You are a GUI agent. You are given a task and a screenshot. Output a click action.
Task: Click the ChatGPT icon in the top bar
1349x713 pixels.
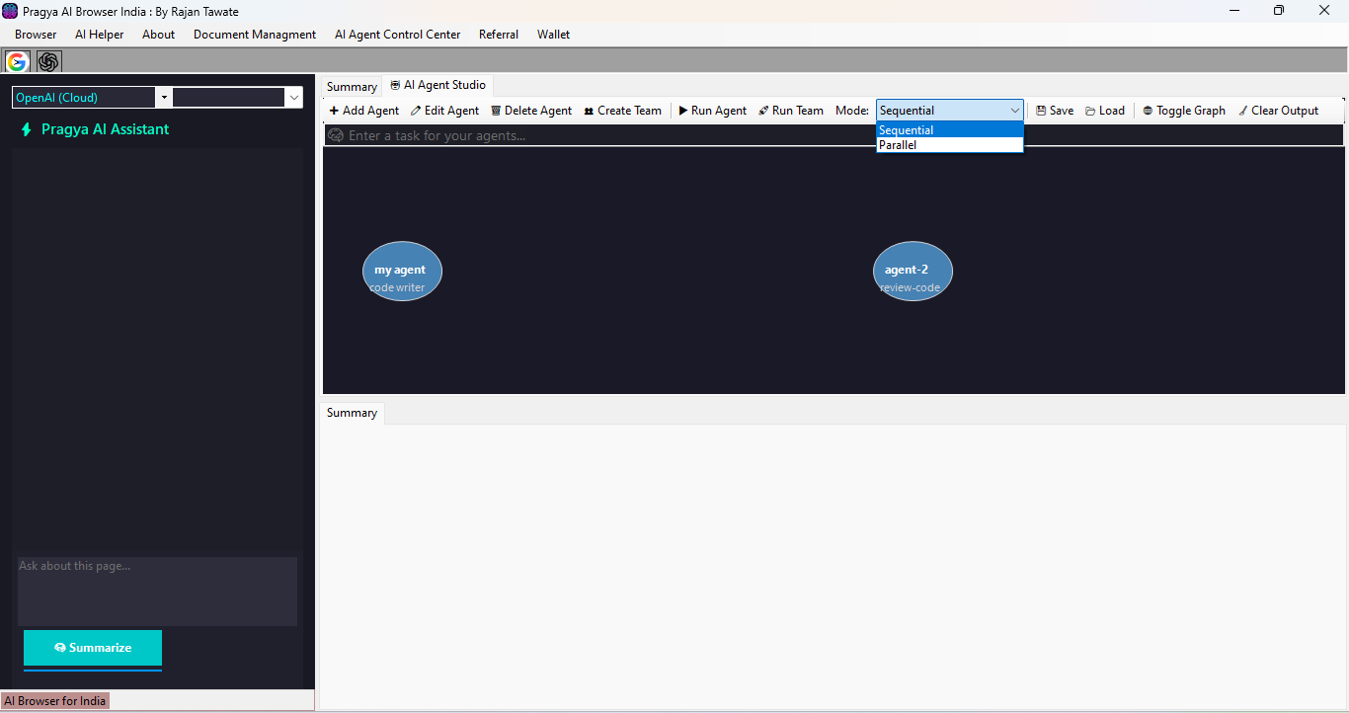[48, 62]
